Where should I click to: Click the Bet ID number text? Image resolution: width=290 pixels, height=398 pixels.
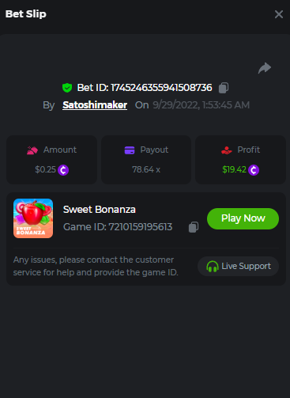pos(161,88)
